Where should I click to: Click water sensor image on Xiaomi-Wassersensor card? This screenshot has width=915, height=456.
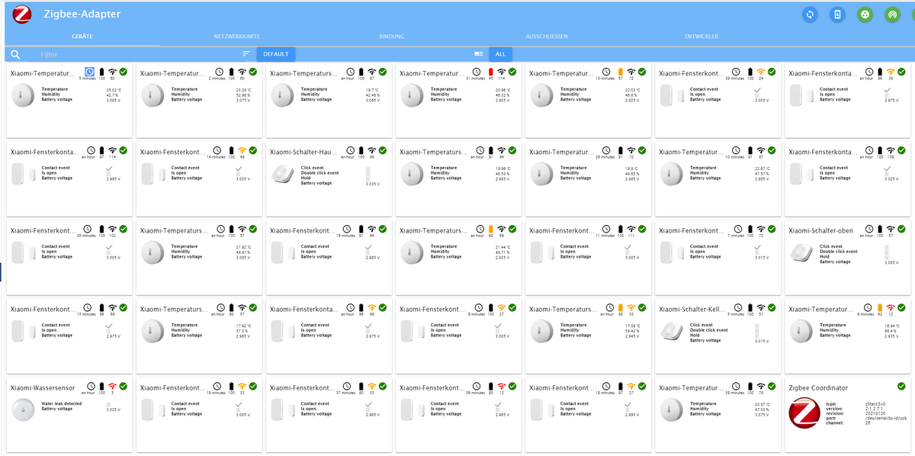pos(22,409)
